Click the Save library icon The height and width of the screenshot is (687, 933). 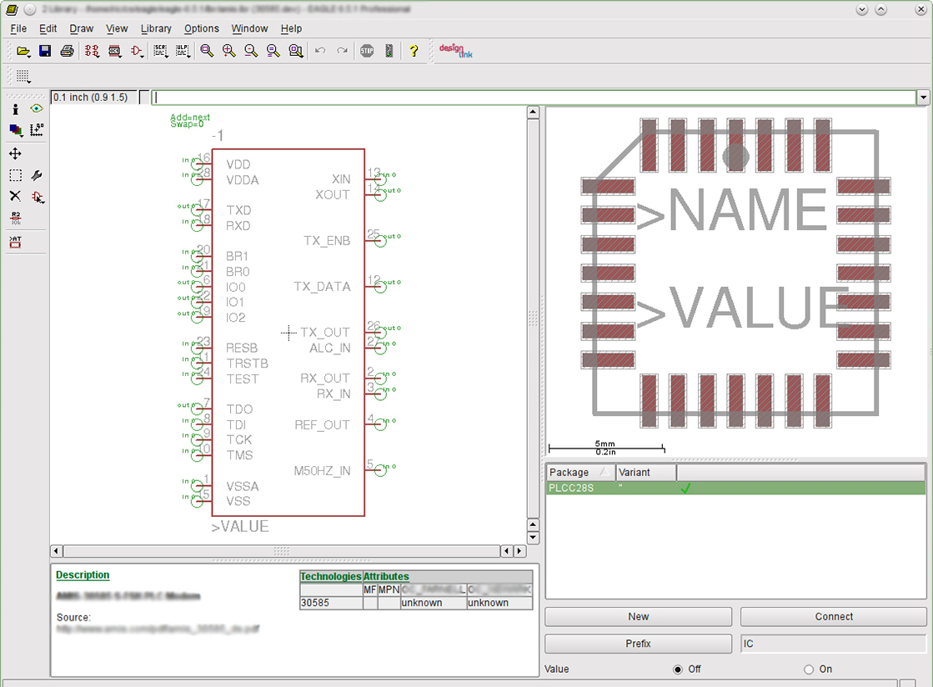[x=45, y=51]
